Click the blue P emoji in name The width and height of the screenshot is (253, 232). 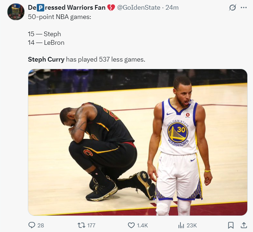[40, 8]
